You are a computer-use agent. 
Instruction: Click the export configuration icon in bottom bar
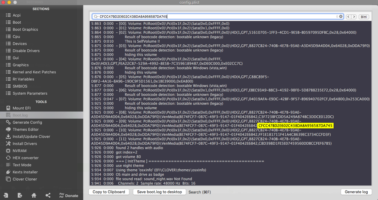[20, 195]
